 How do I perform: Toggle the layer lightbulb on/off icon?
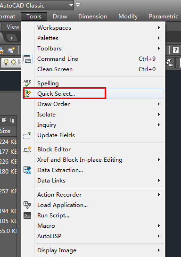point(6,62)
